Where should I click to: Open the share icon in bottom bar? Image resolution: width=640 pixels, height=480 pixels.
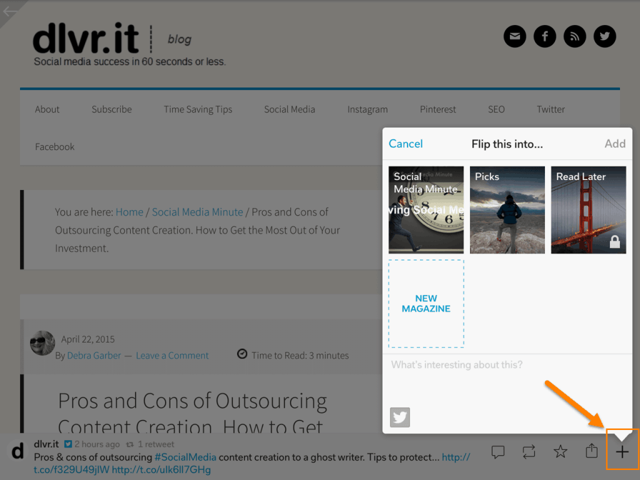pos(591,451)
